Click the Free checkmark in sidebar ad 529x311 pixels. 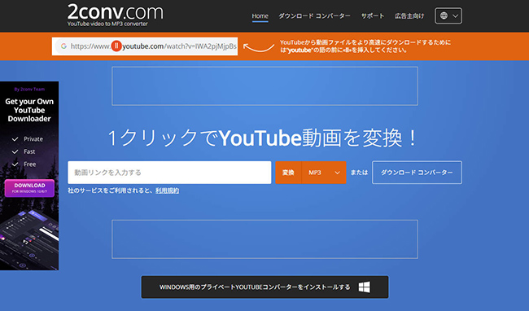[15, 164]
